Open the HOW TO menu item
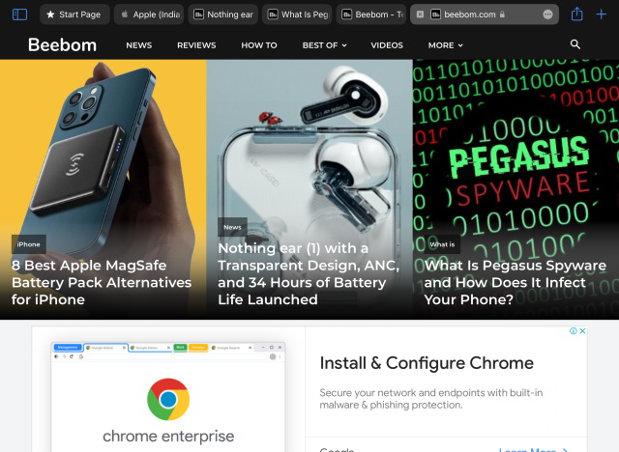Viewport: 619px width, 452px height. (x=259, y=45)
